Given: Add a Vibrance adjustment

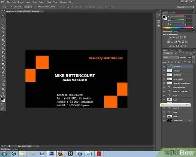Looking at the screenshot, I should tap(185, 38).
